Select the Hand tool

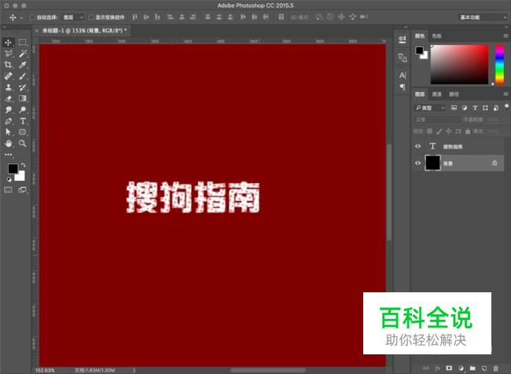(8, 143)
